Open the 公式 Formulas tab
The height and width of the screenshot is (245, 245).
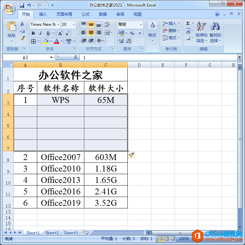tap(86, 14)
